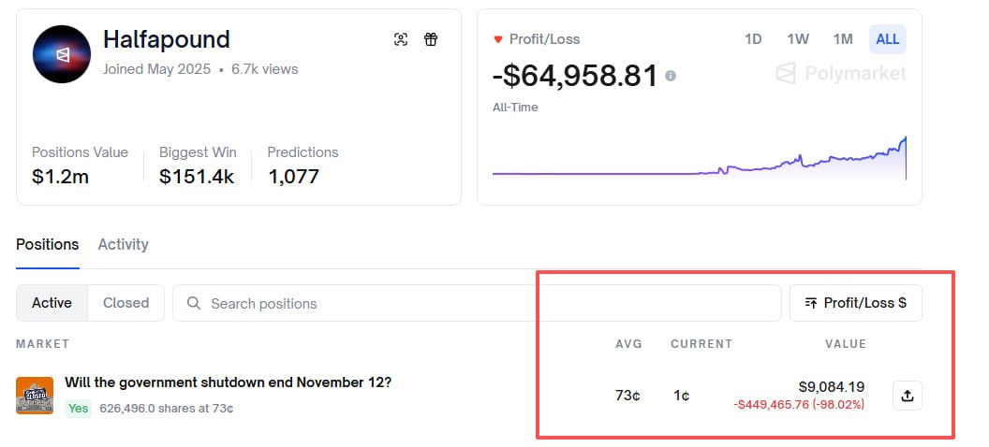Select the 1M time range
Screen dimensions: 989x447
click(x=843, y=39)
